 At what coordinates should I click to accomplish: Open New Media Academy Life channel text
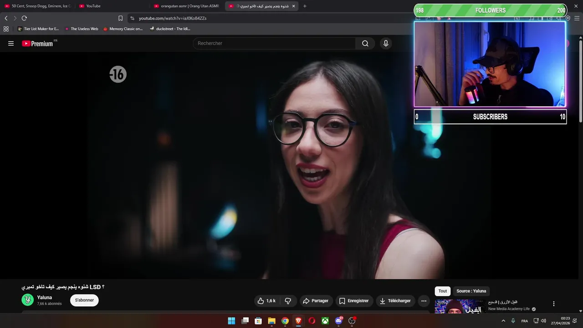tap(509, 309)
